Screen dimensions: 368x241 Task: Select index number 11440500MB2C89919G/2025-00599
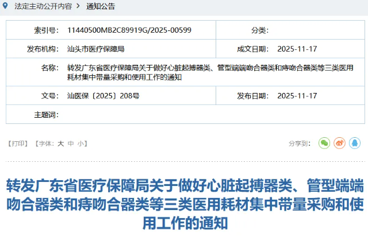(x=129, y=30)
